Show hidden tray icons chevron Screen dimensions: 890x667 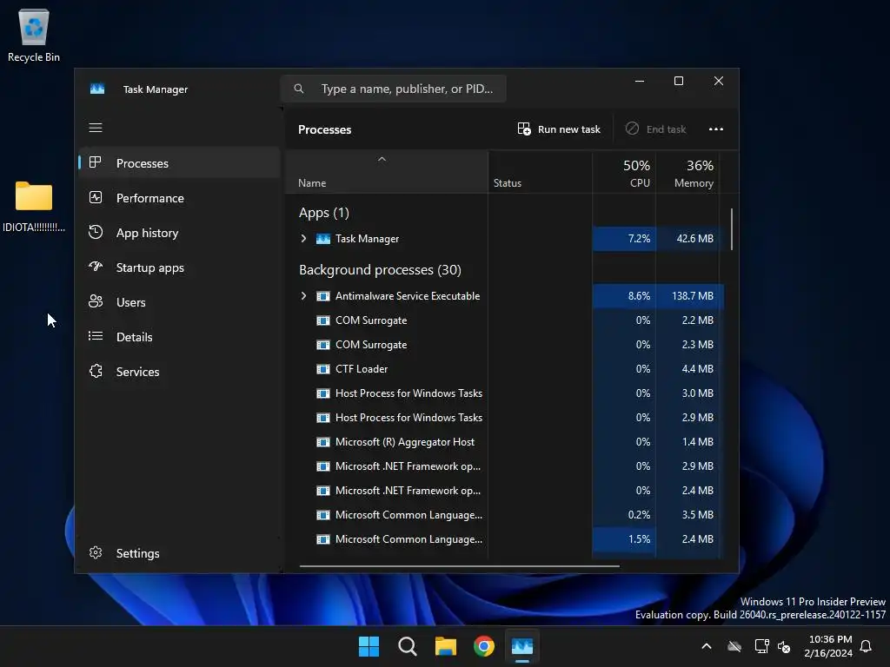pyautogui.click(x=707, y=646)
